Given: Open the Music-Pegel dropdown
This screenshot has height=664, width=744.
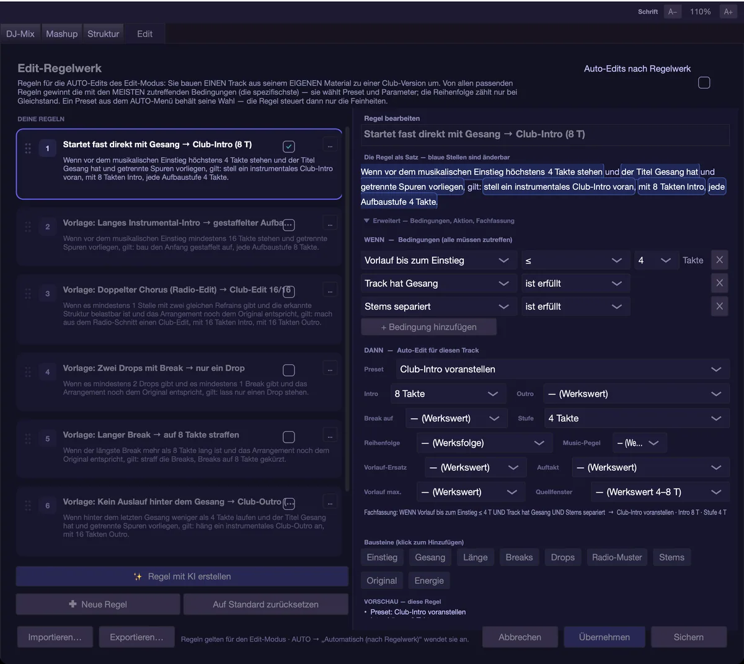Looking at the screenshot, I should 639,443.
